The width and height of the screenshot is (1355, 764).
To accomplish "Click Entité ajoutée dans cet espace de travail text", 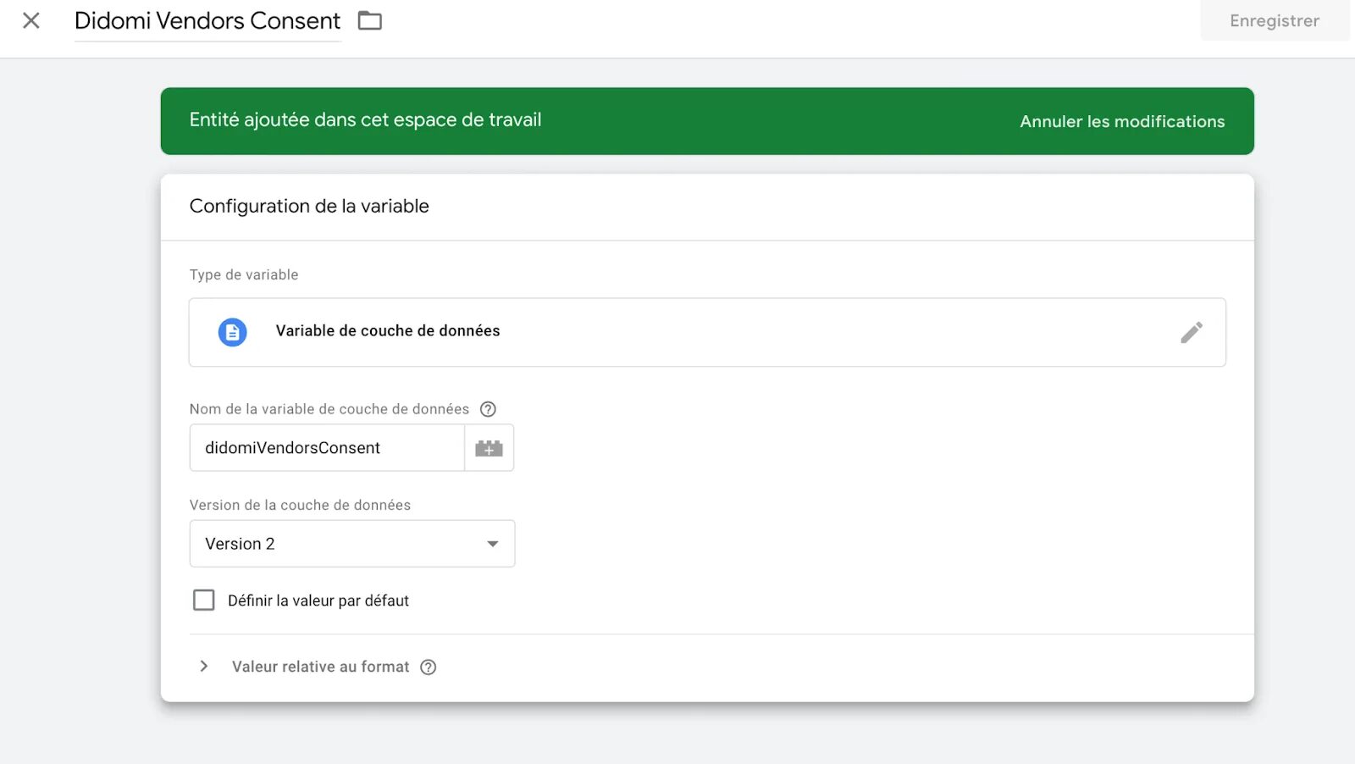I will pos(365,120).
